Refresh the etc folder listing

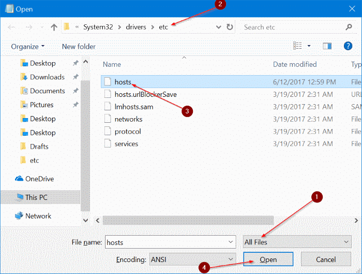pos(230,27)
